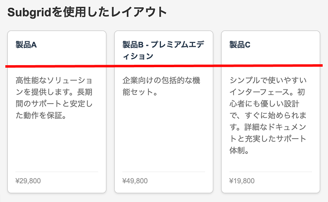
Task: Click the 製品A description starting 高性能な
Action: [x=54, y=98]
